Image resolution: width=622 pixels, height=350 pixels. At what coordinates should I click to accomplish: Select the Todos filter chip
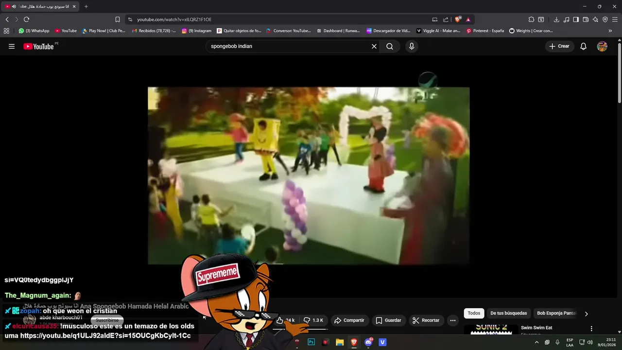pyautogui.click(x=474, y=314)
